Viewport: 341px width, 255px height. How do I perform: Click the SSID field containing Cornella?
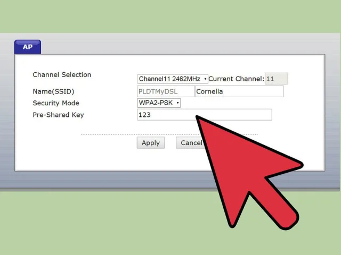click(x=239, y=91)
